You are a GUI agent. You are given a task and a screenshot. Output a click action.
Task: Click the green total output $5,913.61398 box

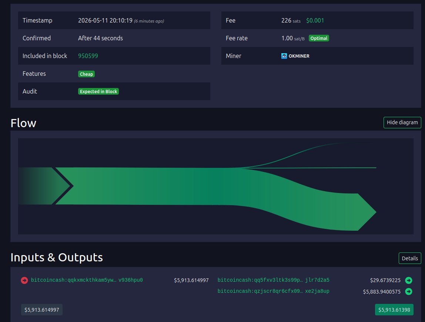[394, 309]
